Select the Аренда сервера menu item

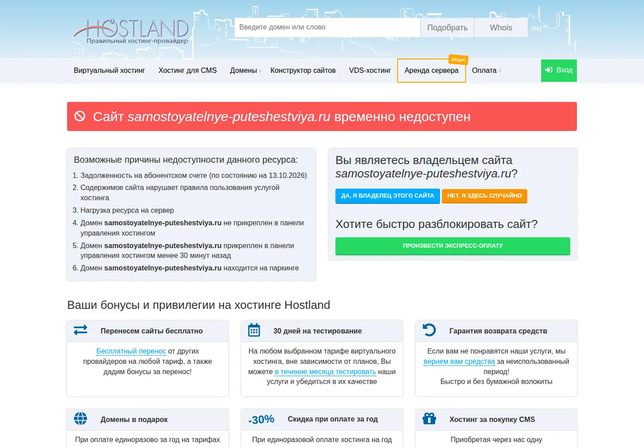(x=432, y=71)
